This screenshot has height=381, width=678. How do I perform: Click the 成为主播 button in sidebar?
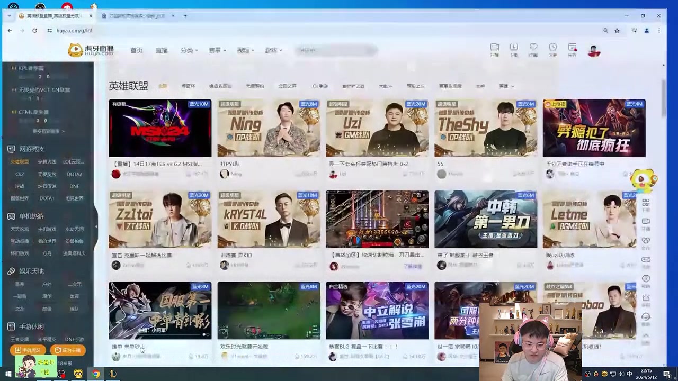[x=68, y=350]
